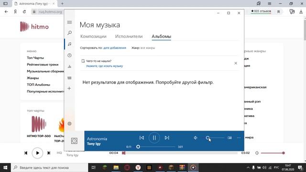
Task: Open HITMO TOP-500 chart thumbnail
Action: 39,124
